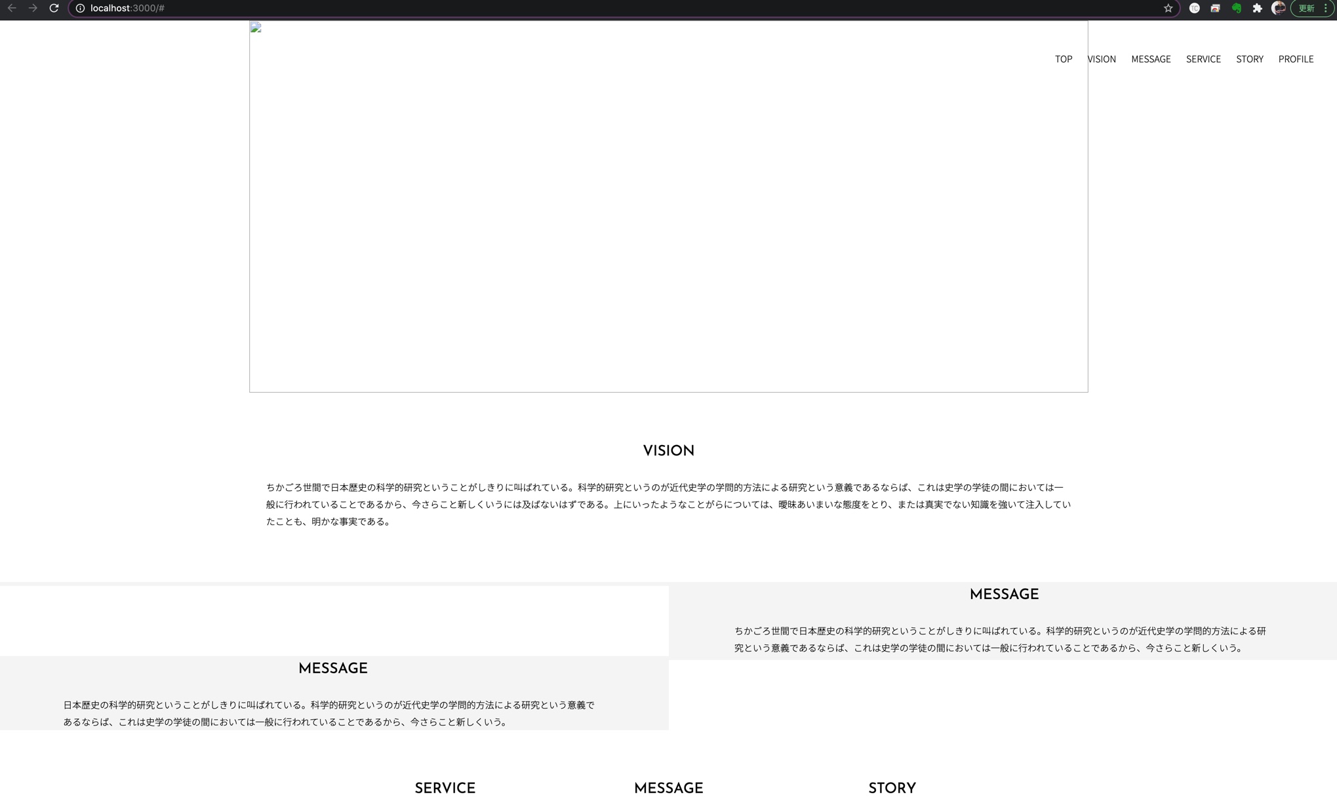Click the VISION paragraph starting ちかごろ世間で
Screen dimensions: 1337x803
pyautogui.click(x=668, y=504)
